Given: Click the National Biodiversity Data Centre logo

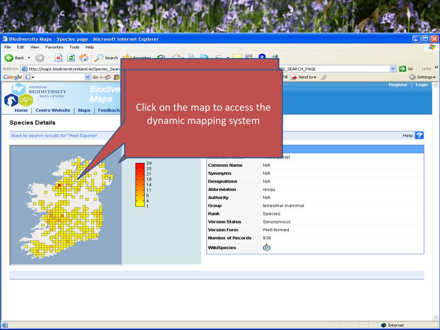Looking at the screenshot, I should pyautogui.click(x=35, y=95).
